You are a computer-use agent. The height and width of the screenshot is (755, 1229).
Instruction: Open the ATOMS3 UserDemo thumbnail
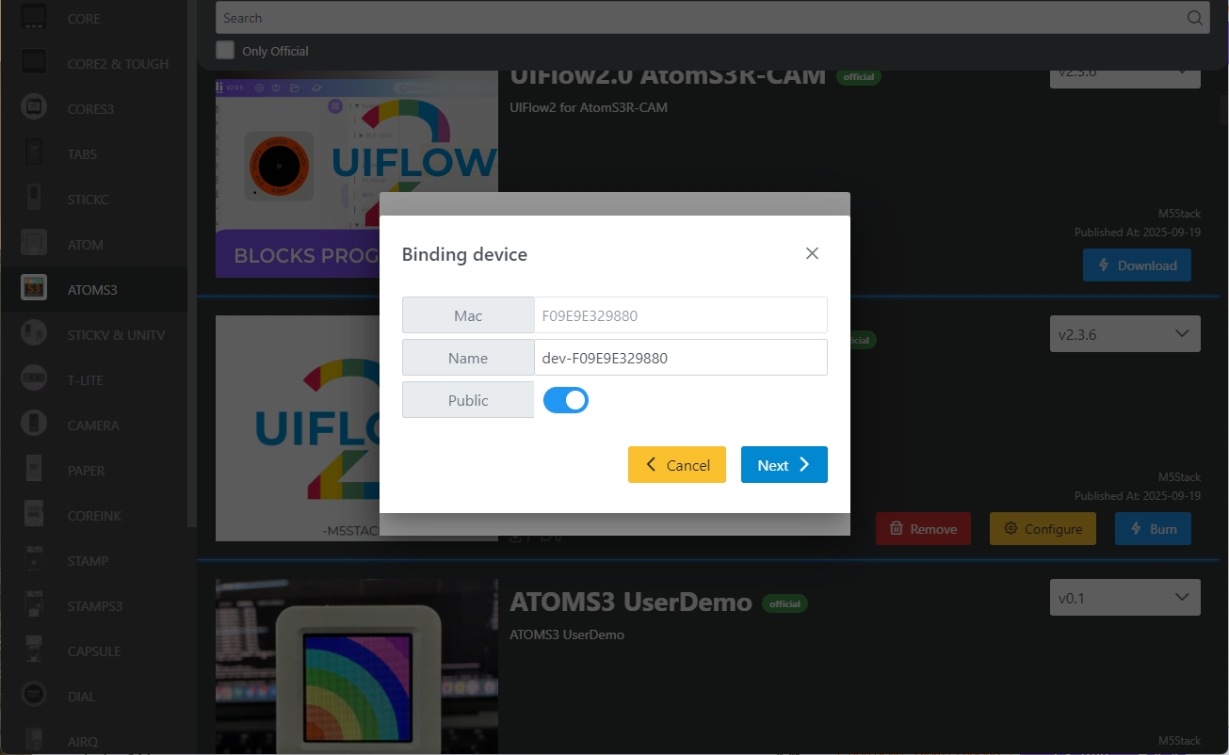(x=357, y=667)
